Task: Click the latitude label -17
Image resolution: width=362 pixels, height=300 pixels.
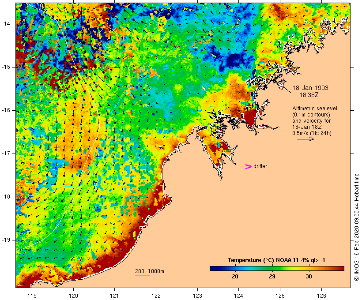Action: pyautogui.click(x=6, y=154)
